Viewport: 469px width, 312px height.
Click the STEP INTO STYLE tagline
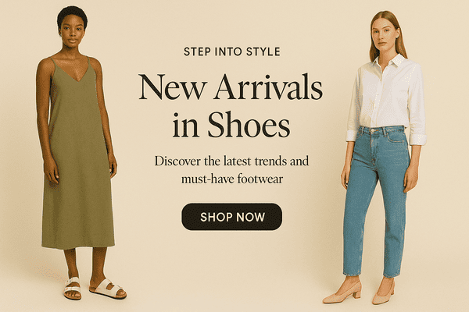[232, 51]
